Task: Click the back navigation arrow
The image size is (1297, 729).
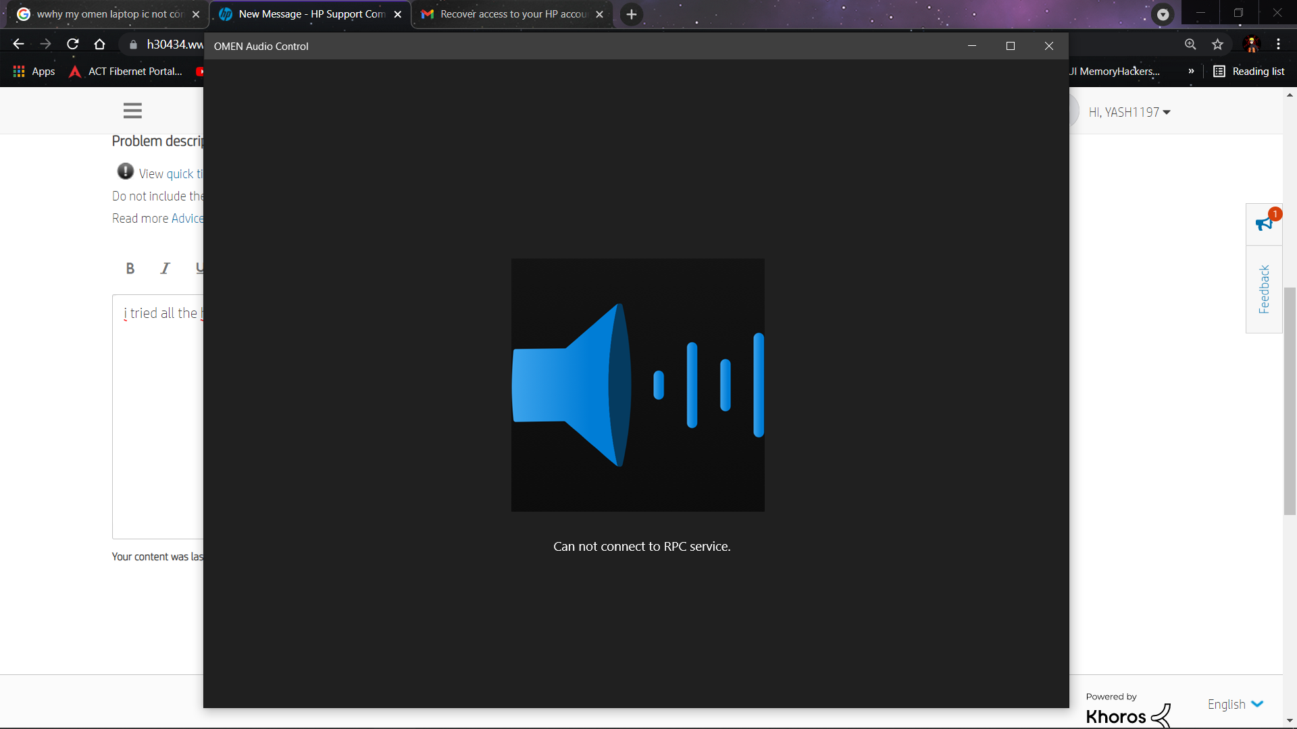Action: 18,45
